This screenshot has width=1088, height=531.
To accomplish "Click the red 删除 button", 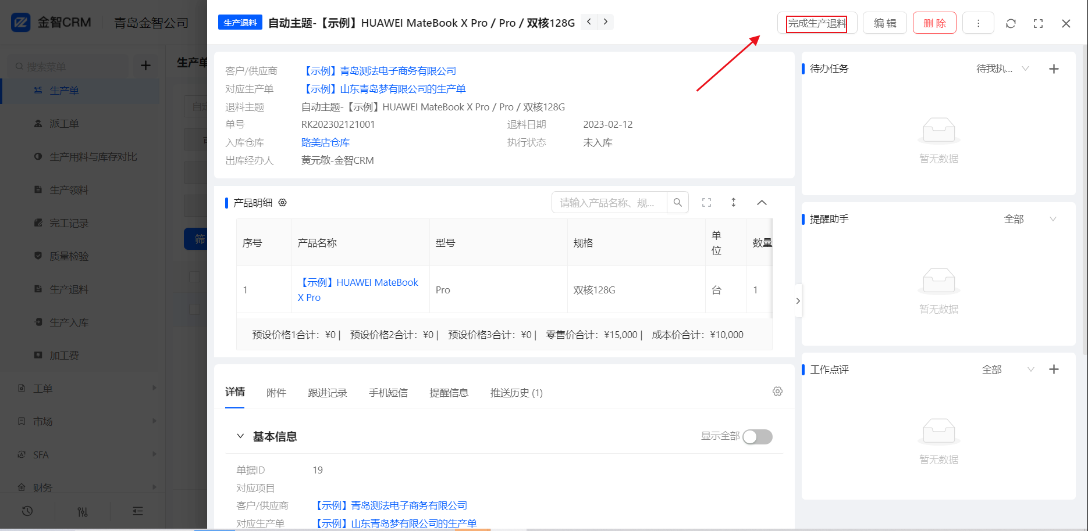I will point(934,23).
